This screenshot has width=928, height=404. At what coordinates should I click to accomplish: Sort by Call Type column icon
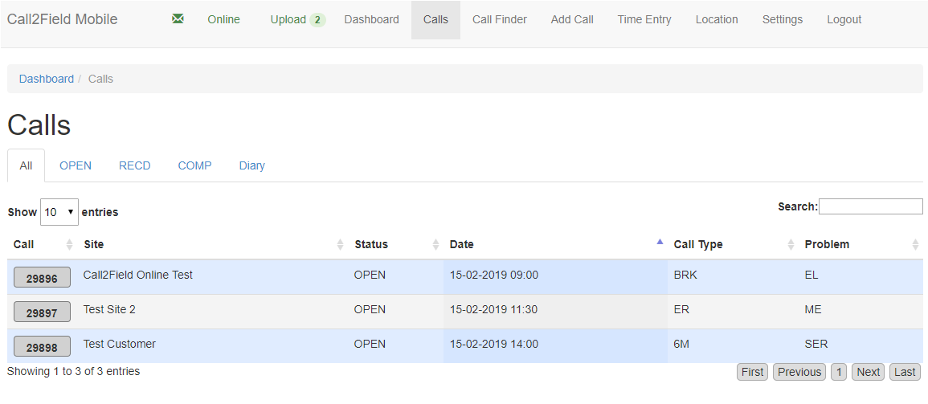click(x=791, y=244)
